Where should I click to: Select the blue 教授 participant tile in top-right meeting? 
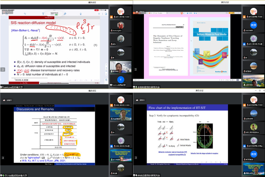click(253, 25)
